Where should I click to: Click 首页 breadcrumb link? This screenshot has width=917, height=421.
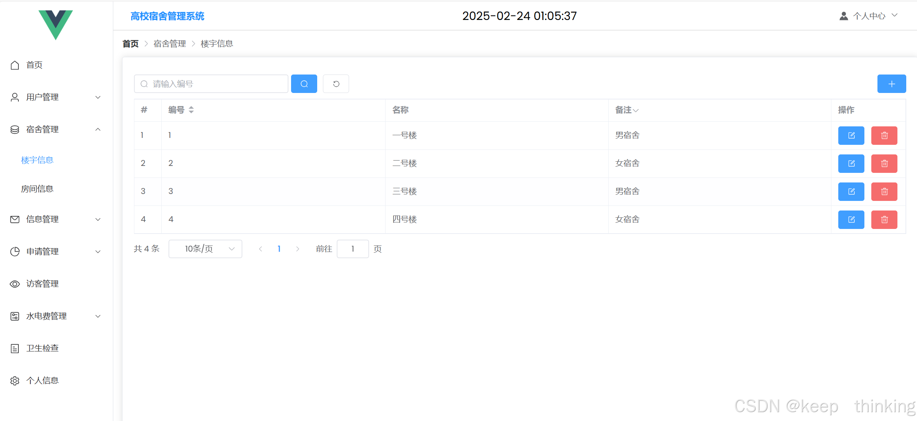pyautogui.click(x=131, y=44)
